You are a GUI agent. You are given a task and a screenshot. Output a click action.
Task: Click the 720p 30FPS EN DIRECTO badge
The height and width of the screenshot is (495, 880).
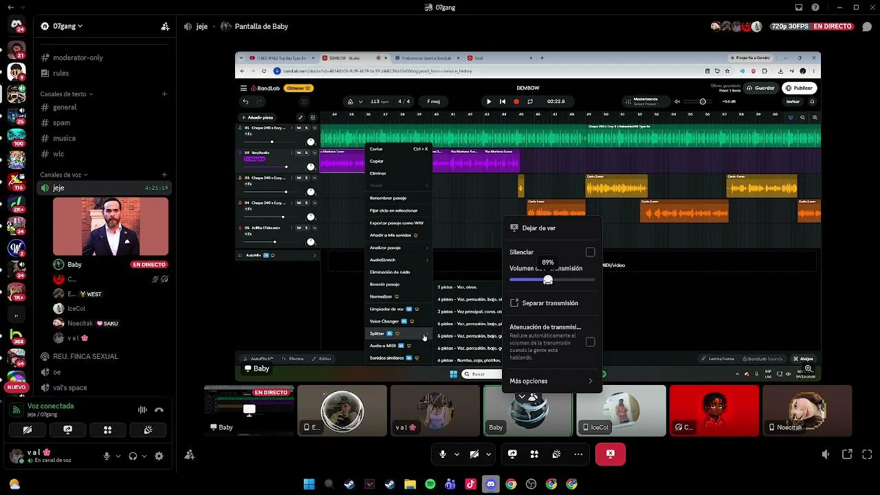pyautogui.click(x=812, y=26)
